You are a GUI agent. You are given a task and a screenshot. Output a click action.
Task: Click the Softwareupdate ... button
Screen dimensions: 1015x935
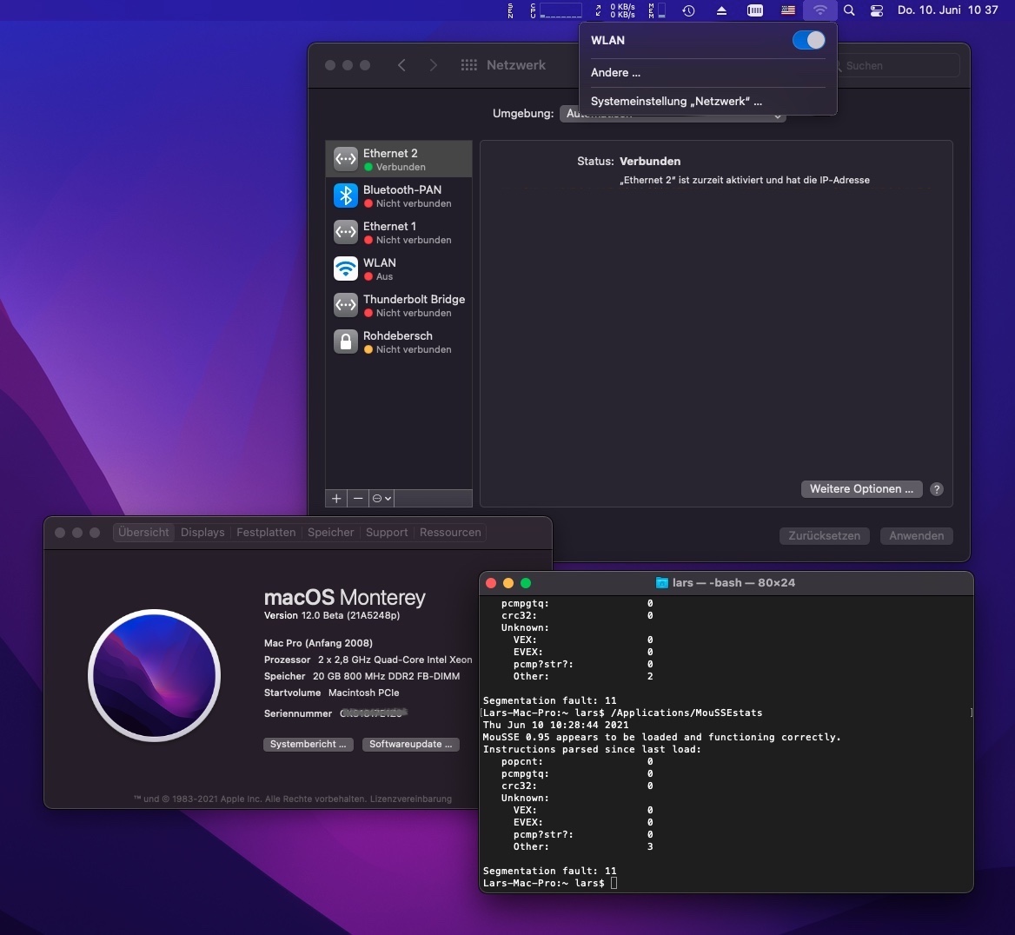tap(410, 744)
